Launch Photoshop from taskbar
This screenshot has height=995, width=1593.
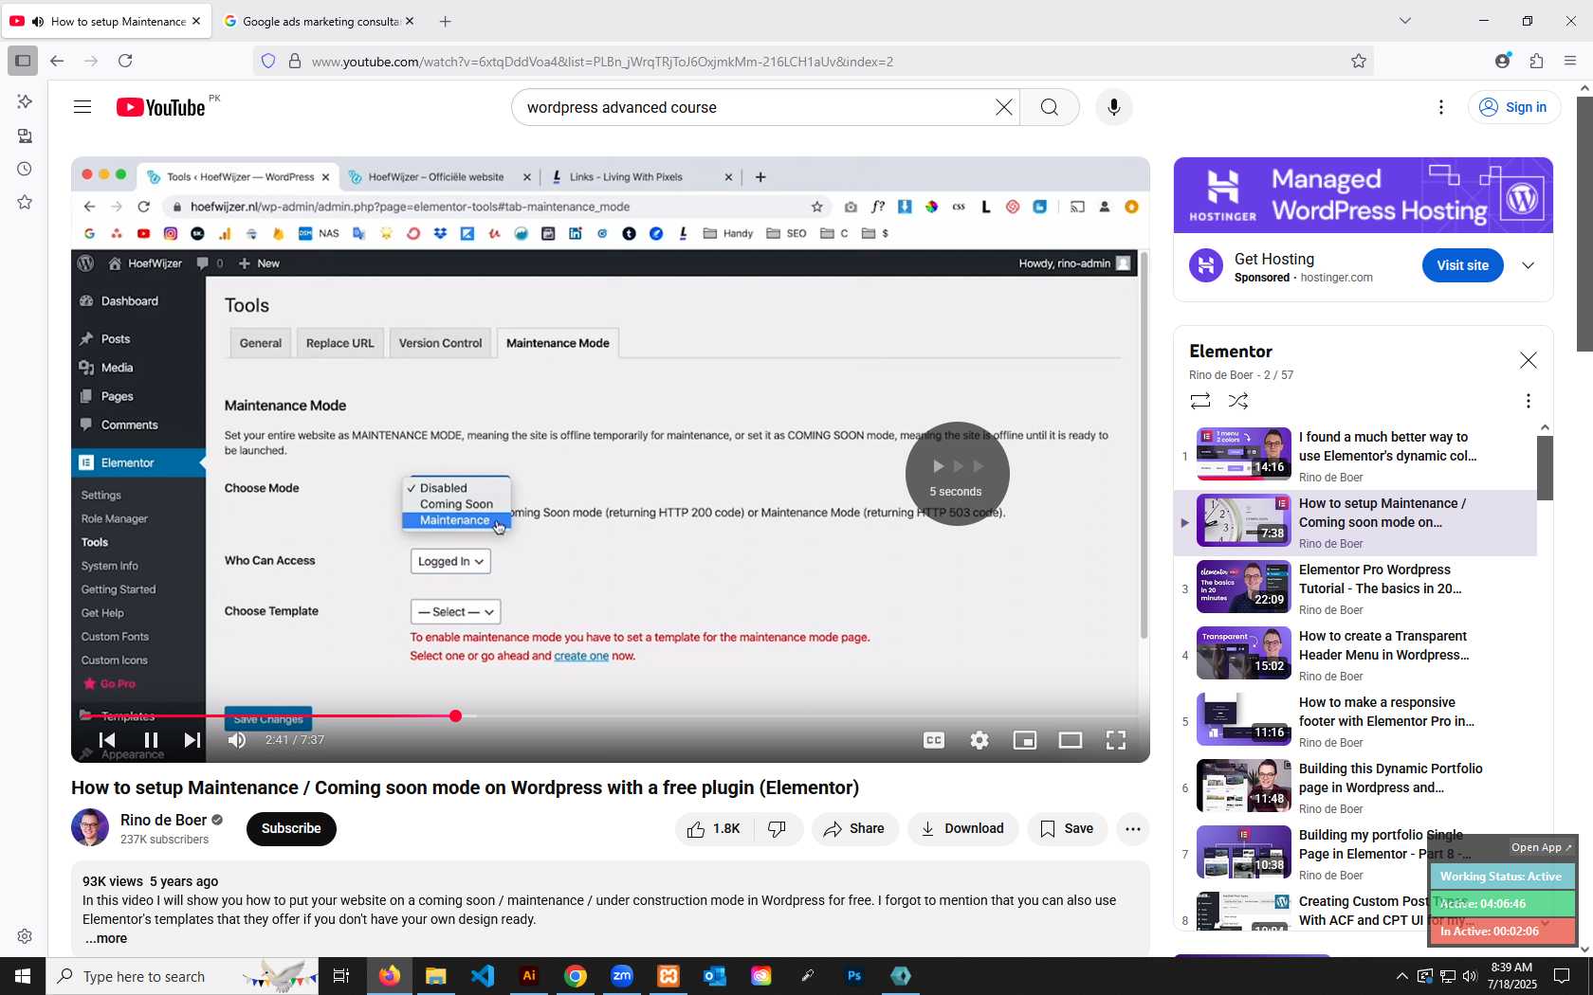click(x=854, y=976)
